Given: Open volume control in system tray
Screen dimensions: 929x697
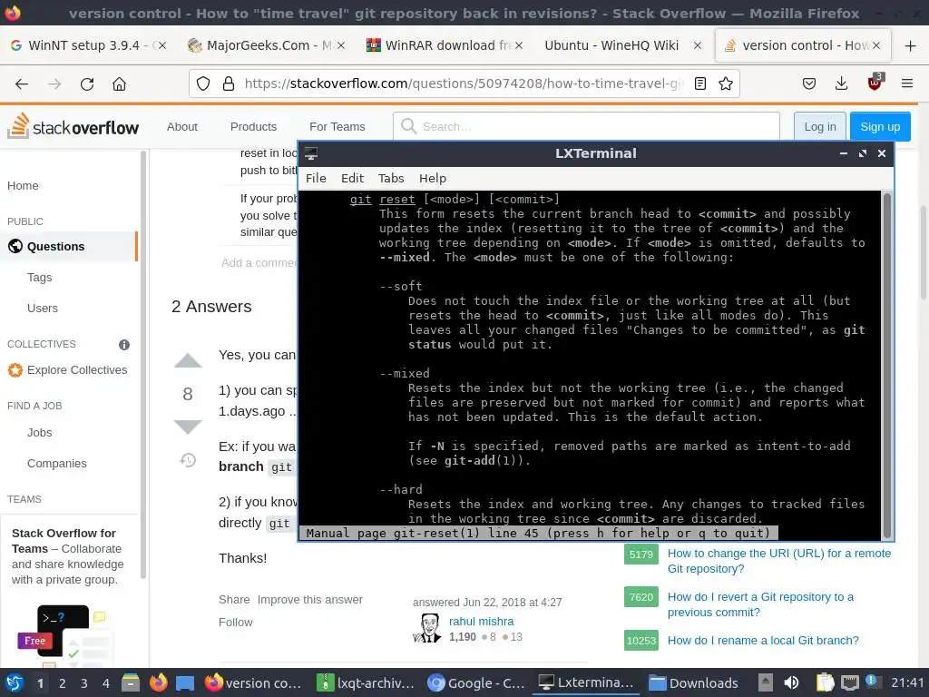Looking at the screenshot, I should pos(791,682).
